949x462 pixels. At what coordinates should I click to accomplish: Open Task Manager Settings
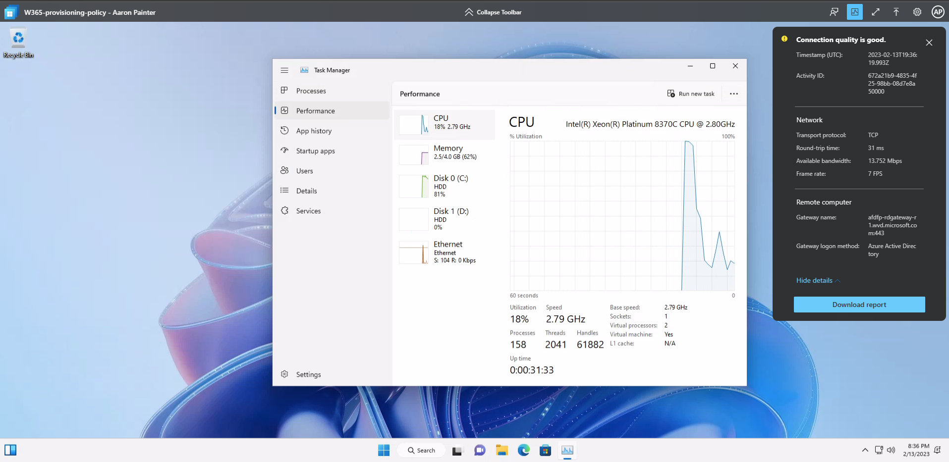(x=332, y=374)
